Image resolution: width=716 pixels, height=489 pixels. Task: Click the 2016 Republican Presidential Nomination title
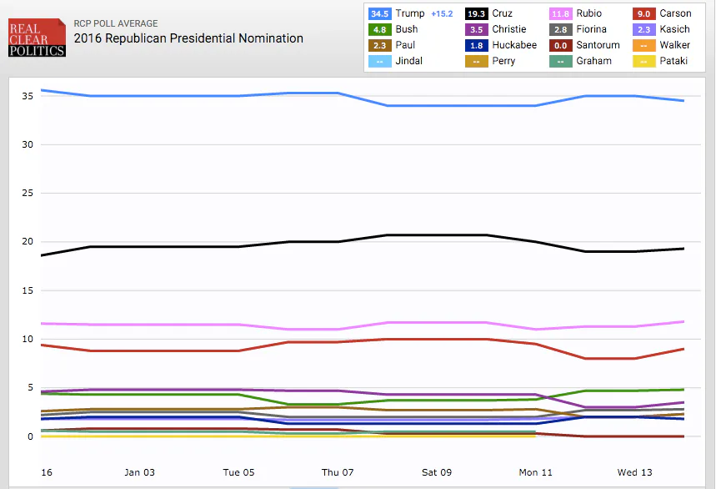(188, 38)
